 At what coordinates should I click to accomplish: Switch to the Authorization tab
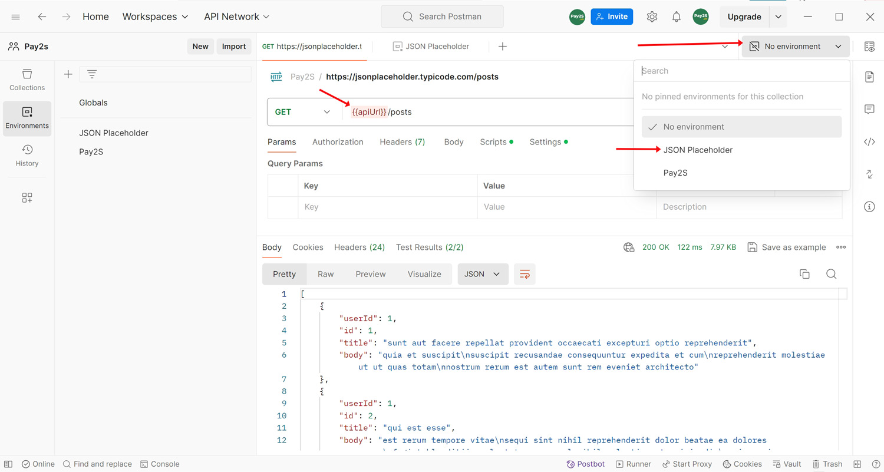coord(338,142)
